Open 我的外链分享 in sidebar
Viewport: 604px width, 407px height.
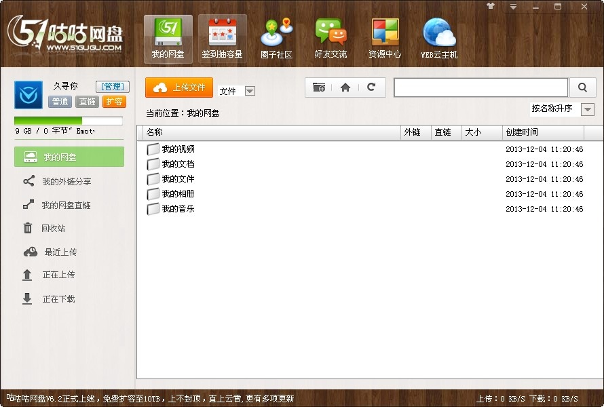point(58,181)
